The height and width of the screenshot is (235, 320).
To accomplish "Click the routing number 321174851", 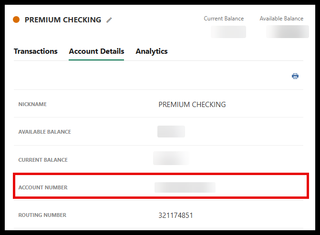I will pos(175,215).
